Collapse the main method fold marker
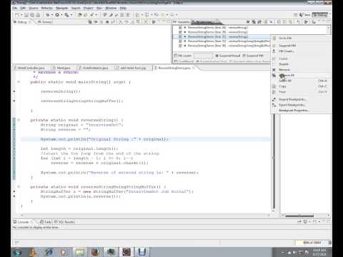Viewport: 343px width, 257px height. point(19,82)
